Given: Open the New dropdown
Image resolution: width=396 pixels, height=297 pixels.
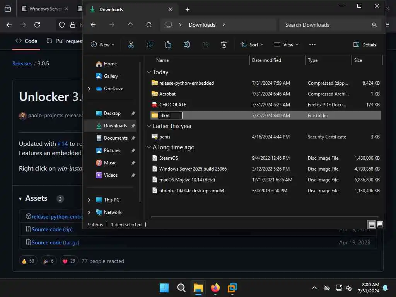Looking at the screenshot, I should click(x=102, y=45).
